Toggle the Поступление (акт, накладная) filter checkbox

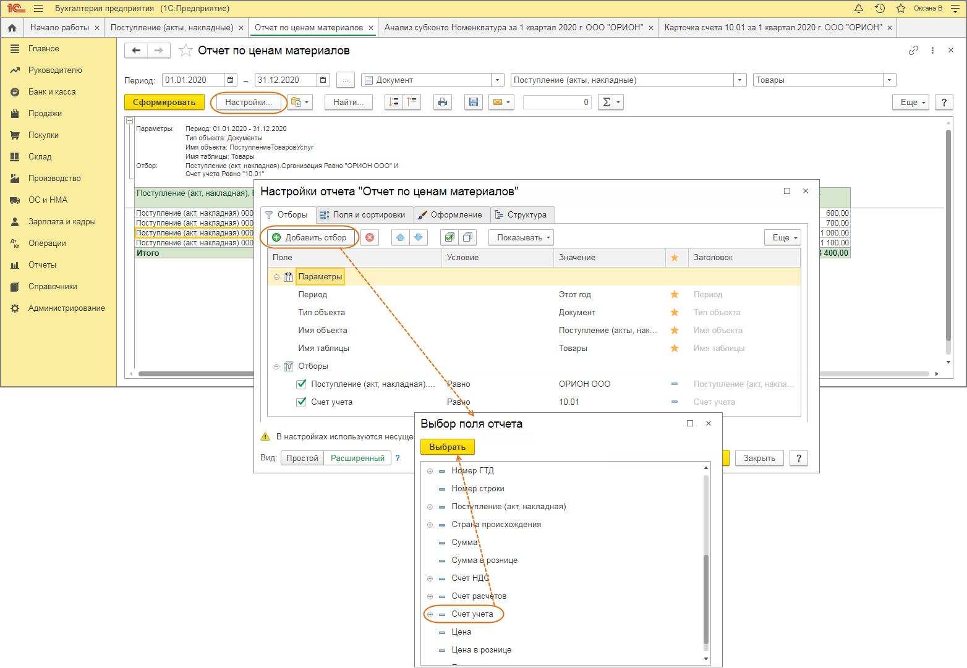[302, 384]
